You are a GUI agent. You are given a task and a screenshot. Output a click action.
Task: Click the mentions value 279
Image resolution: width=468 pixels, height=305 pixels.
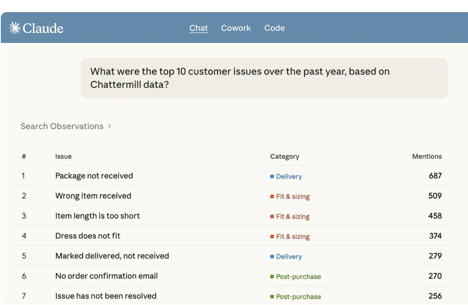(x=435, y=256)
